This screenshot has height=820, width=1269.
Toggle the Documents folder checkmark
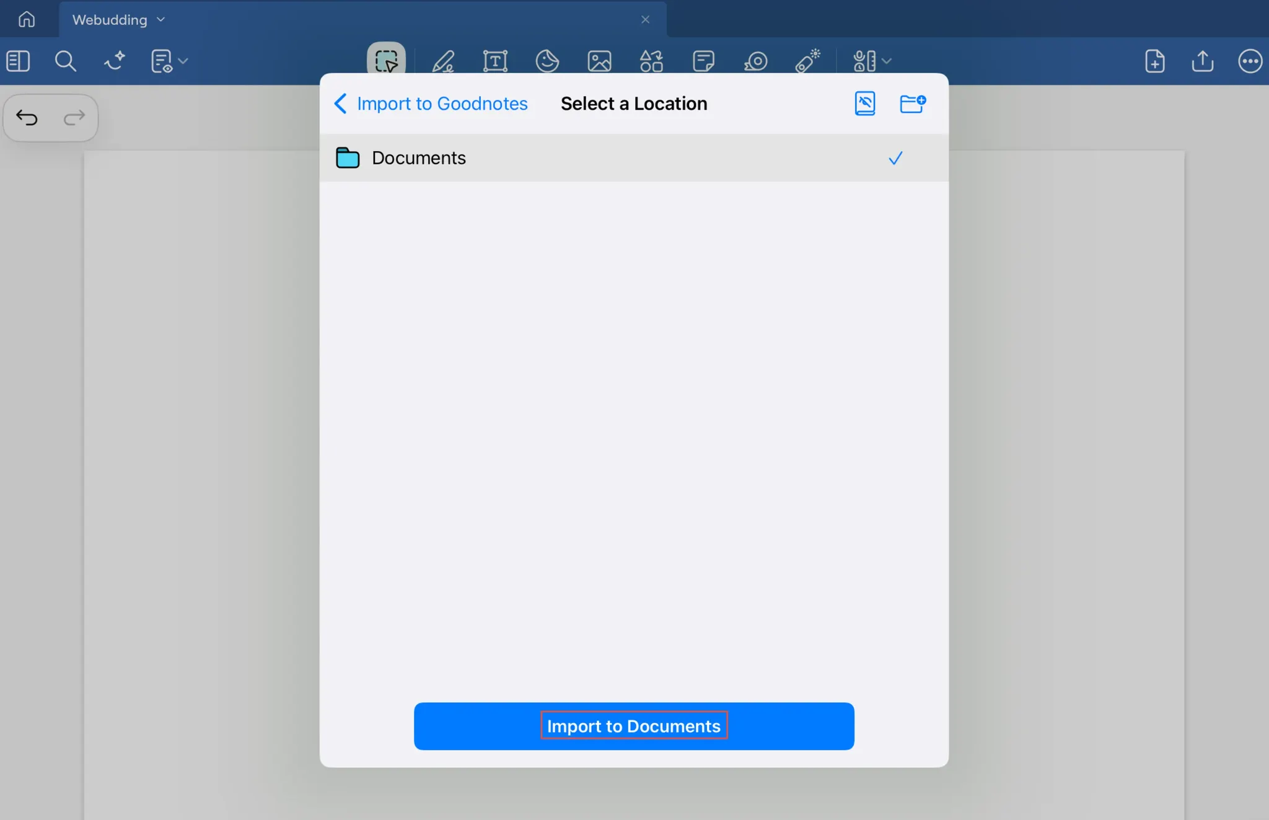(895, 158)
